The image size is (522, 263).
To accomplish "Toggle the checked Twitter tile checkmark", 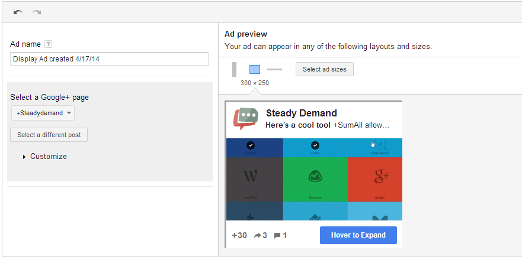I will pyautogui.click(x=315, y=145).
